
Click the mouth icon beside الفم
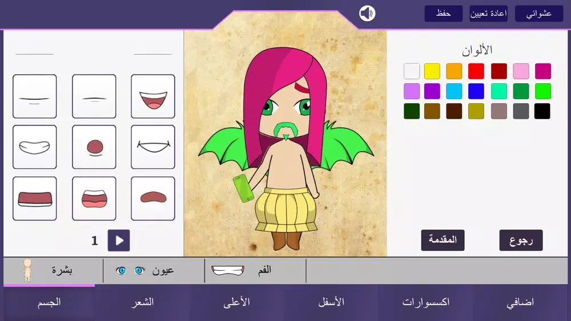tap(228, 270)
